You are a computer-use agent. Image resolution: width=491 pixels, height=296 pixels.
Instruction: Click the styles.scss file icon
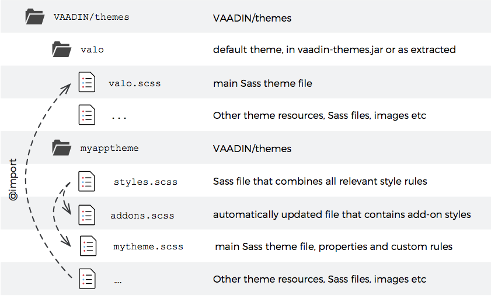point(87,181)
